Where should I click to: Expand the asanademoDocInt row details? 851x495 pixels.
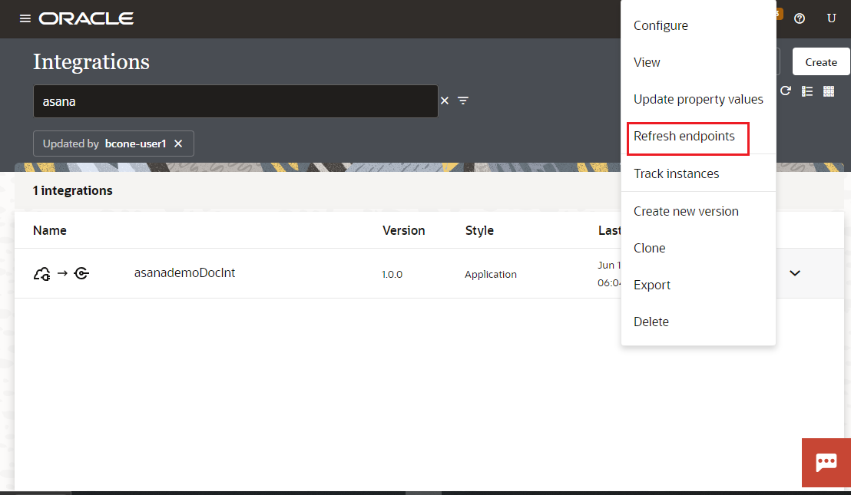click(795, 273)
